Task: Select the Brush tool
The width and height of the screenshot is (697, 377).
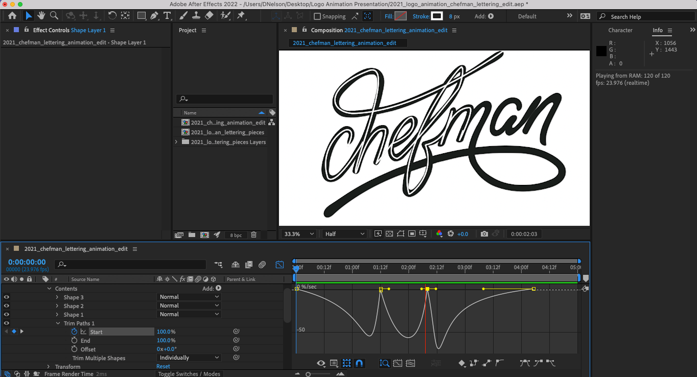Action: click(x=183, y=16)
